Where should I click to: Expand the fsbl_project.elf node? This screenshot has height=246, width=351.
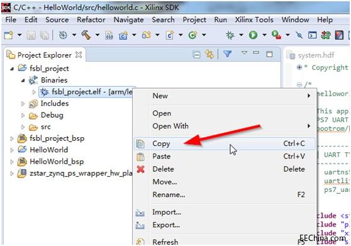[x=34, y=92]
